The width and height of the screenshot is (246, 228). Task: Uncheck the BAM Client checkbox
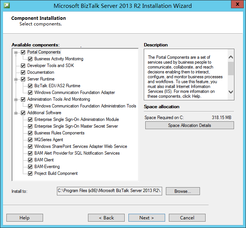pos(30,160)
